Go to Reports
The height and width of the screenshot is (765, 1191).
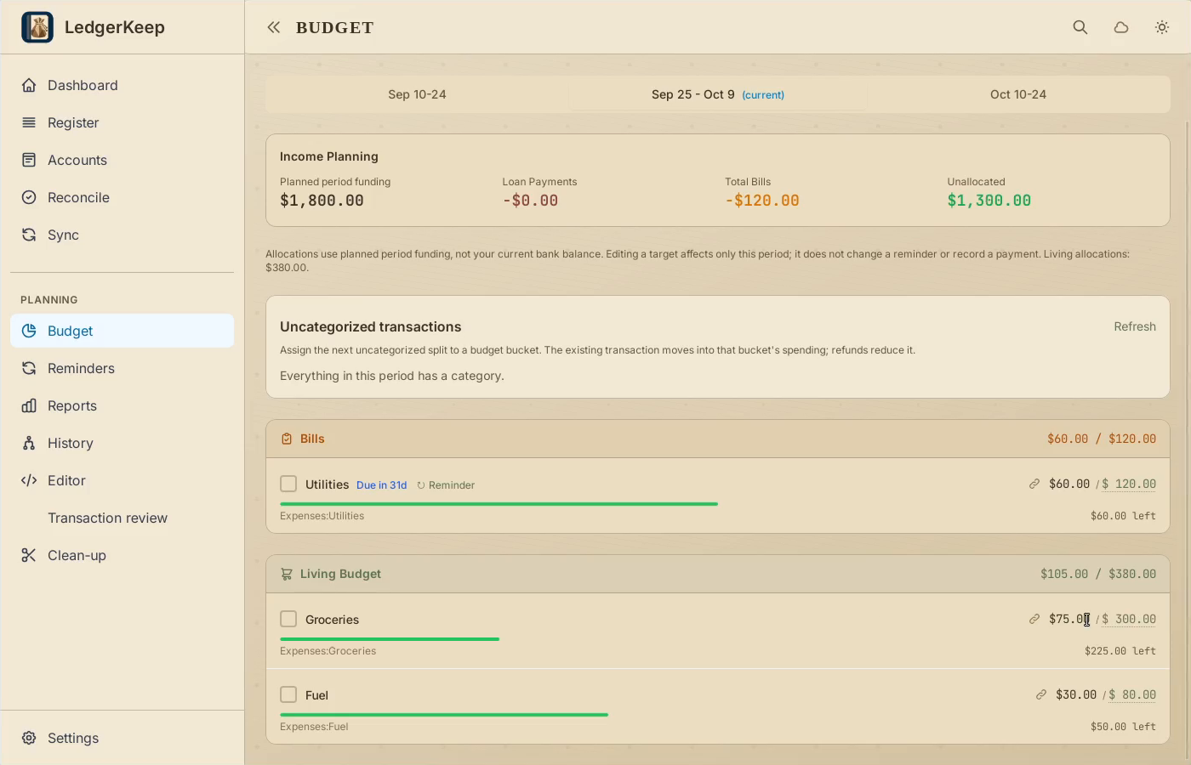click(122, 405)
